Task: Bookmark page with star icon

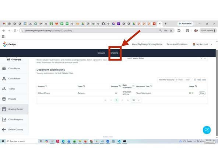Action: (x=171, y=31)
